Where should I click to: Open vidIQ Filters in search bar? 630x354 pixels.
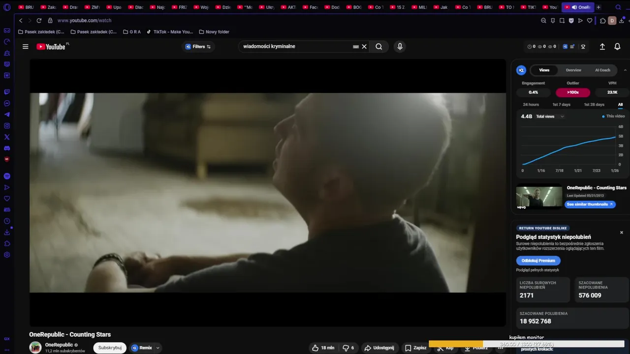198,47
